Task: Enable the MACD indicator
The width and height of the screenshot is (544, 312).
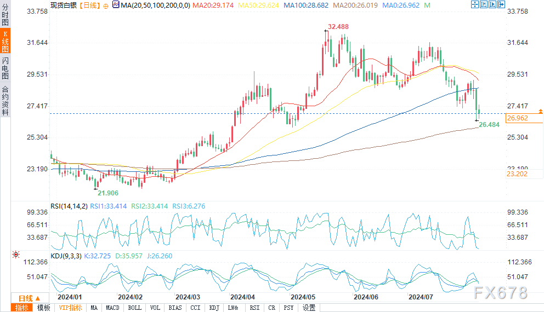Action: tap(112, 308)
